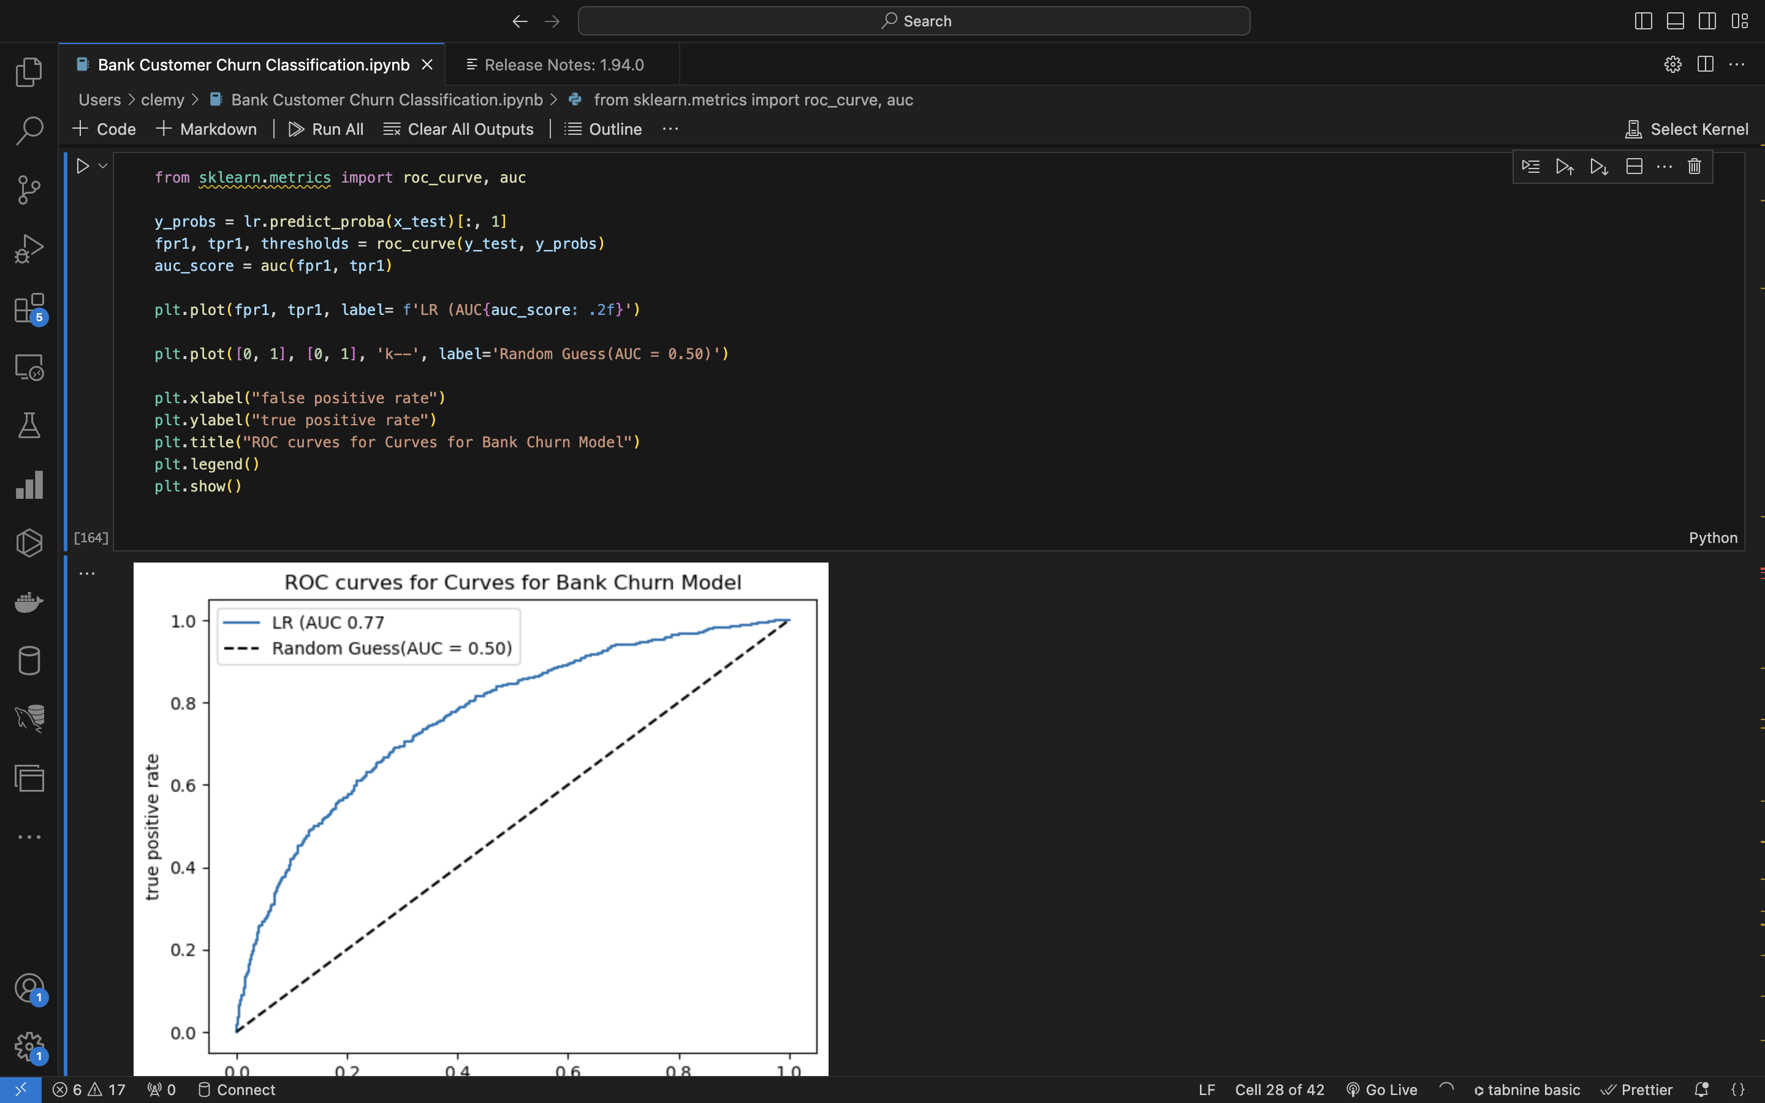Toggle the secondary side bar layout
The width and height of the screenshot is (1765, 1103).
point(1707,21)
